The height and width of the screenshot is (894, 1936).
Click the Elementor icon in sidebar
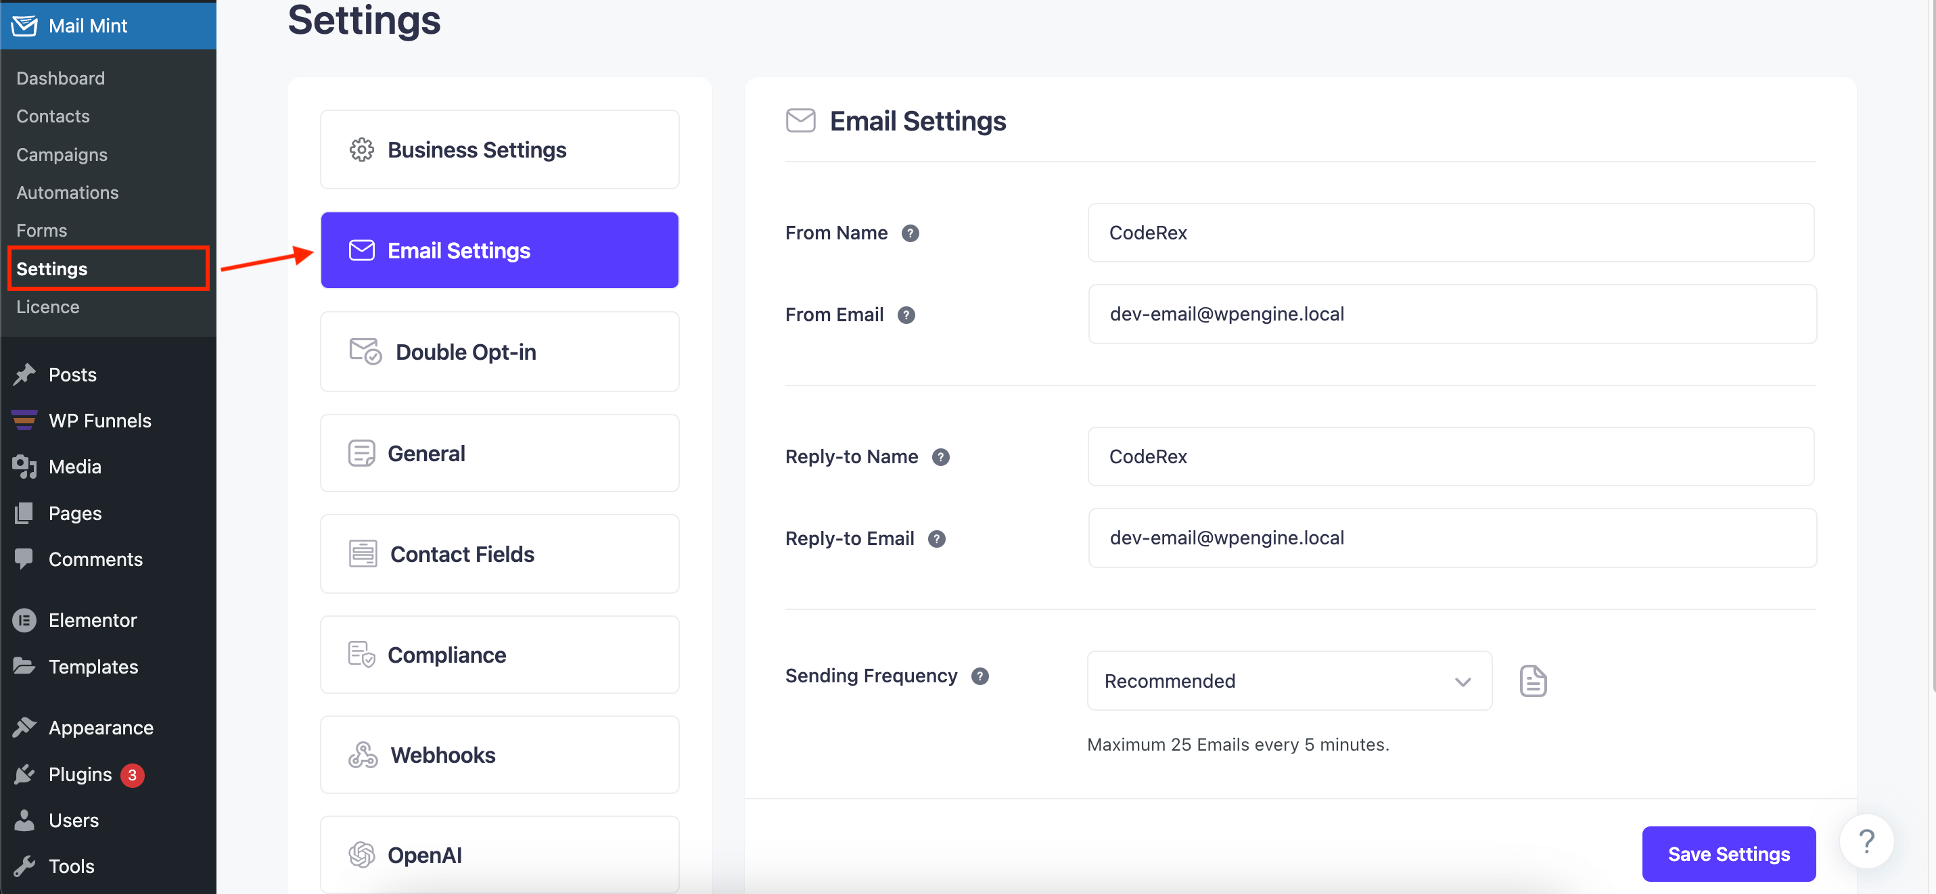(x=24, y=621)
